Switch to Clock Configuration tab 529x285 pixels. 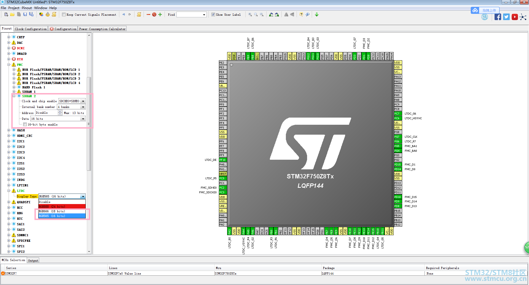(x=31, y=29)
